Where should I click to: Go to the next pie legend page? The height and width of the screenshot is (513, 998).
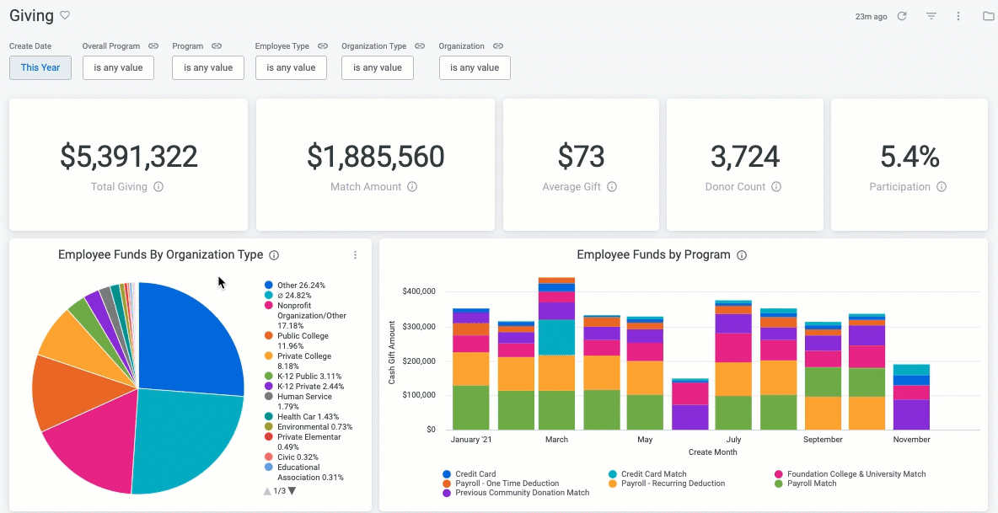[x=292, y=491]
